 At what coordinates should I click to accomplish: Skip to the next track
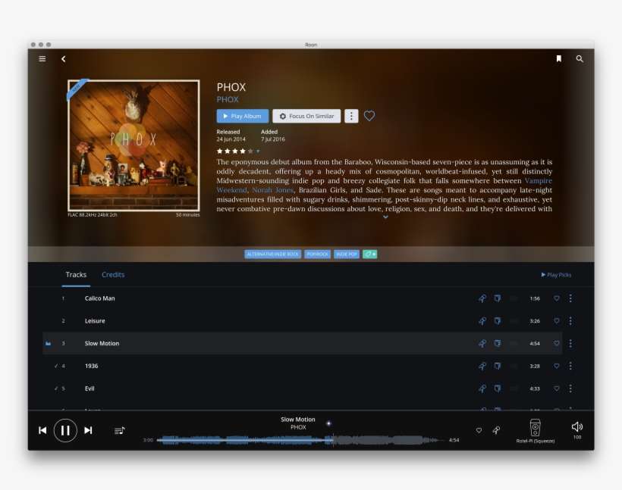coord(89,429)
